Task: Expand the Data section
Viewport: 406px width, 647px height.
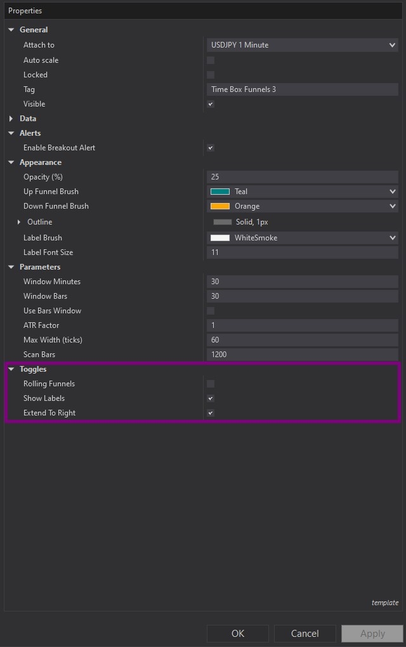Action: click(11, 119)
